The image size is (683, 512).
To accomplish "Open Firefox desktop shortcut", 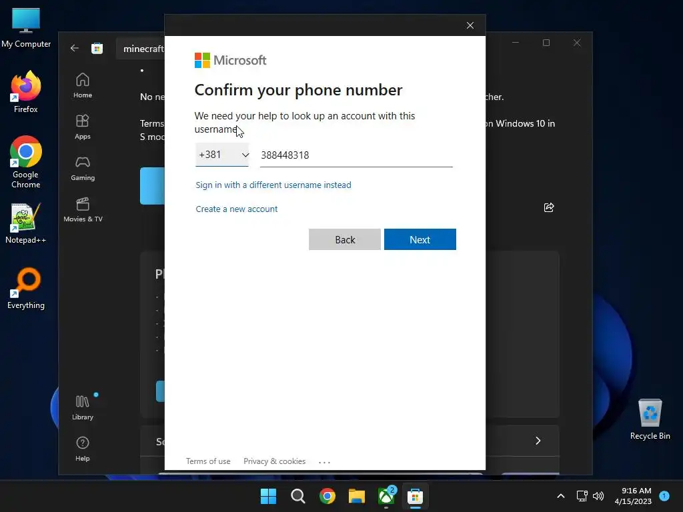I will (x=26, y=92).
